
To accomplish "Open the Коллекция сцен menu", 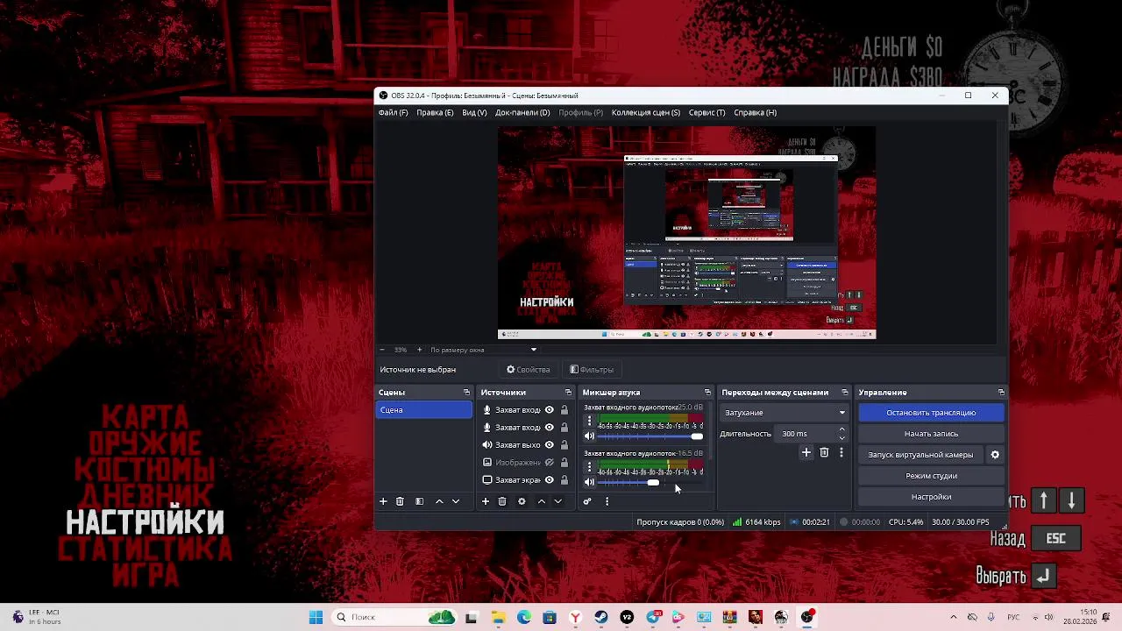I will [x=646, y=112].
